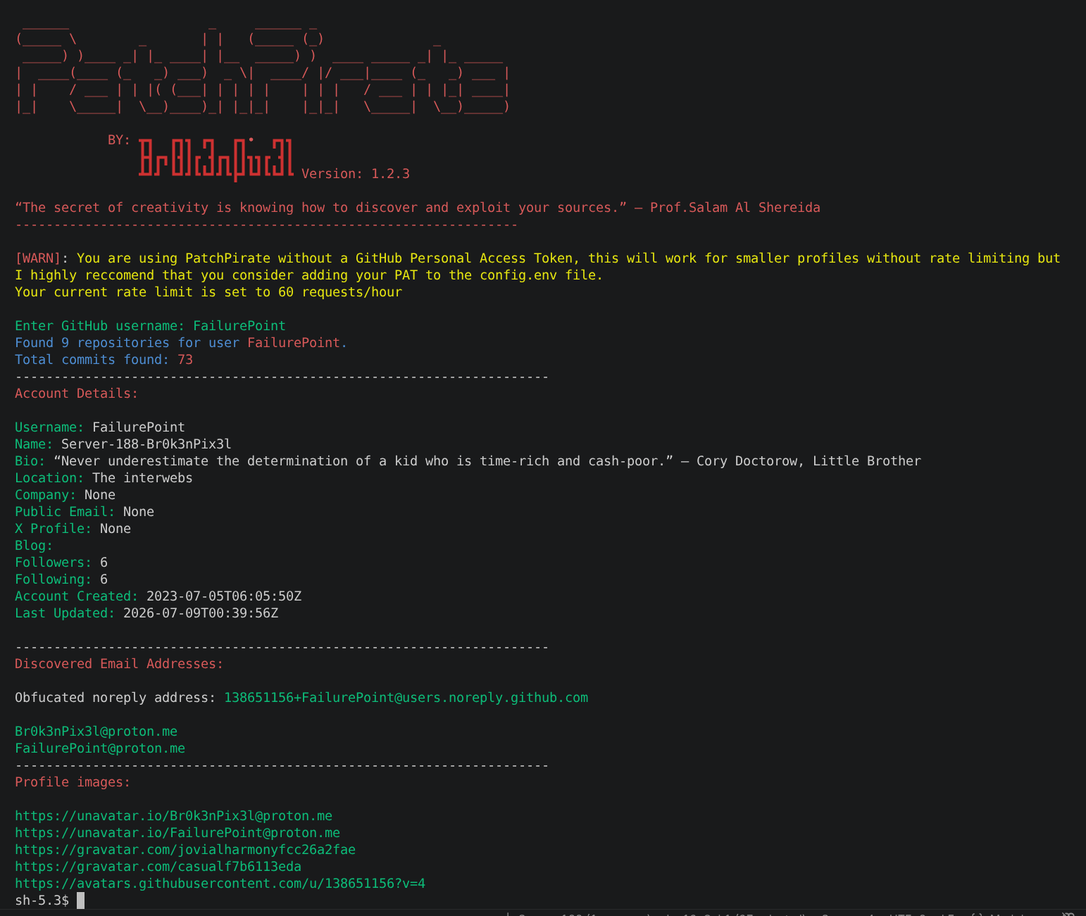Open the avatars.githubusercontent.com image URL
Screen dimensions: 1086x916
[220, 884]
